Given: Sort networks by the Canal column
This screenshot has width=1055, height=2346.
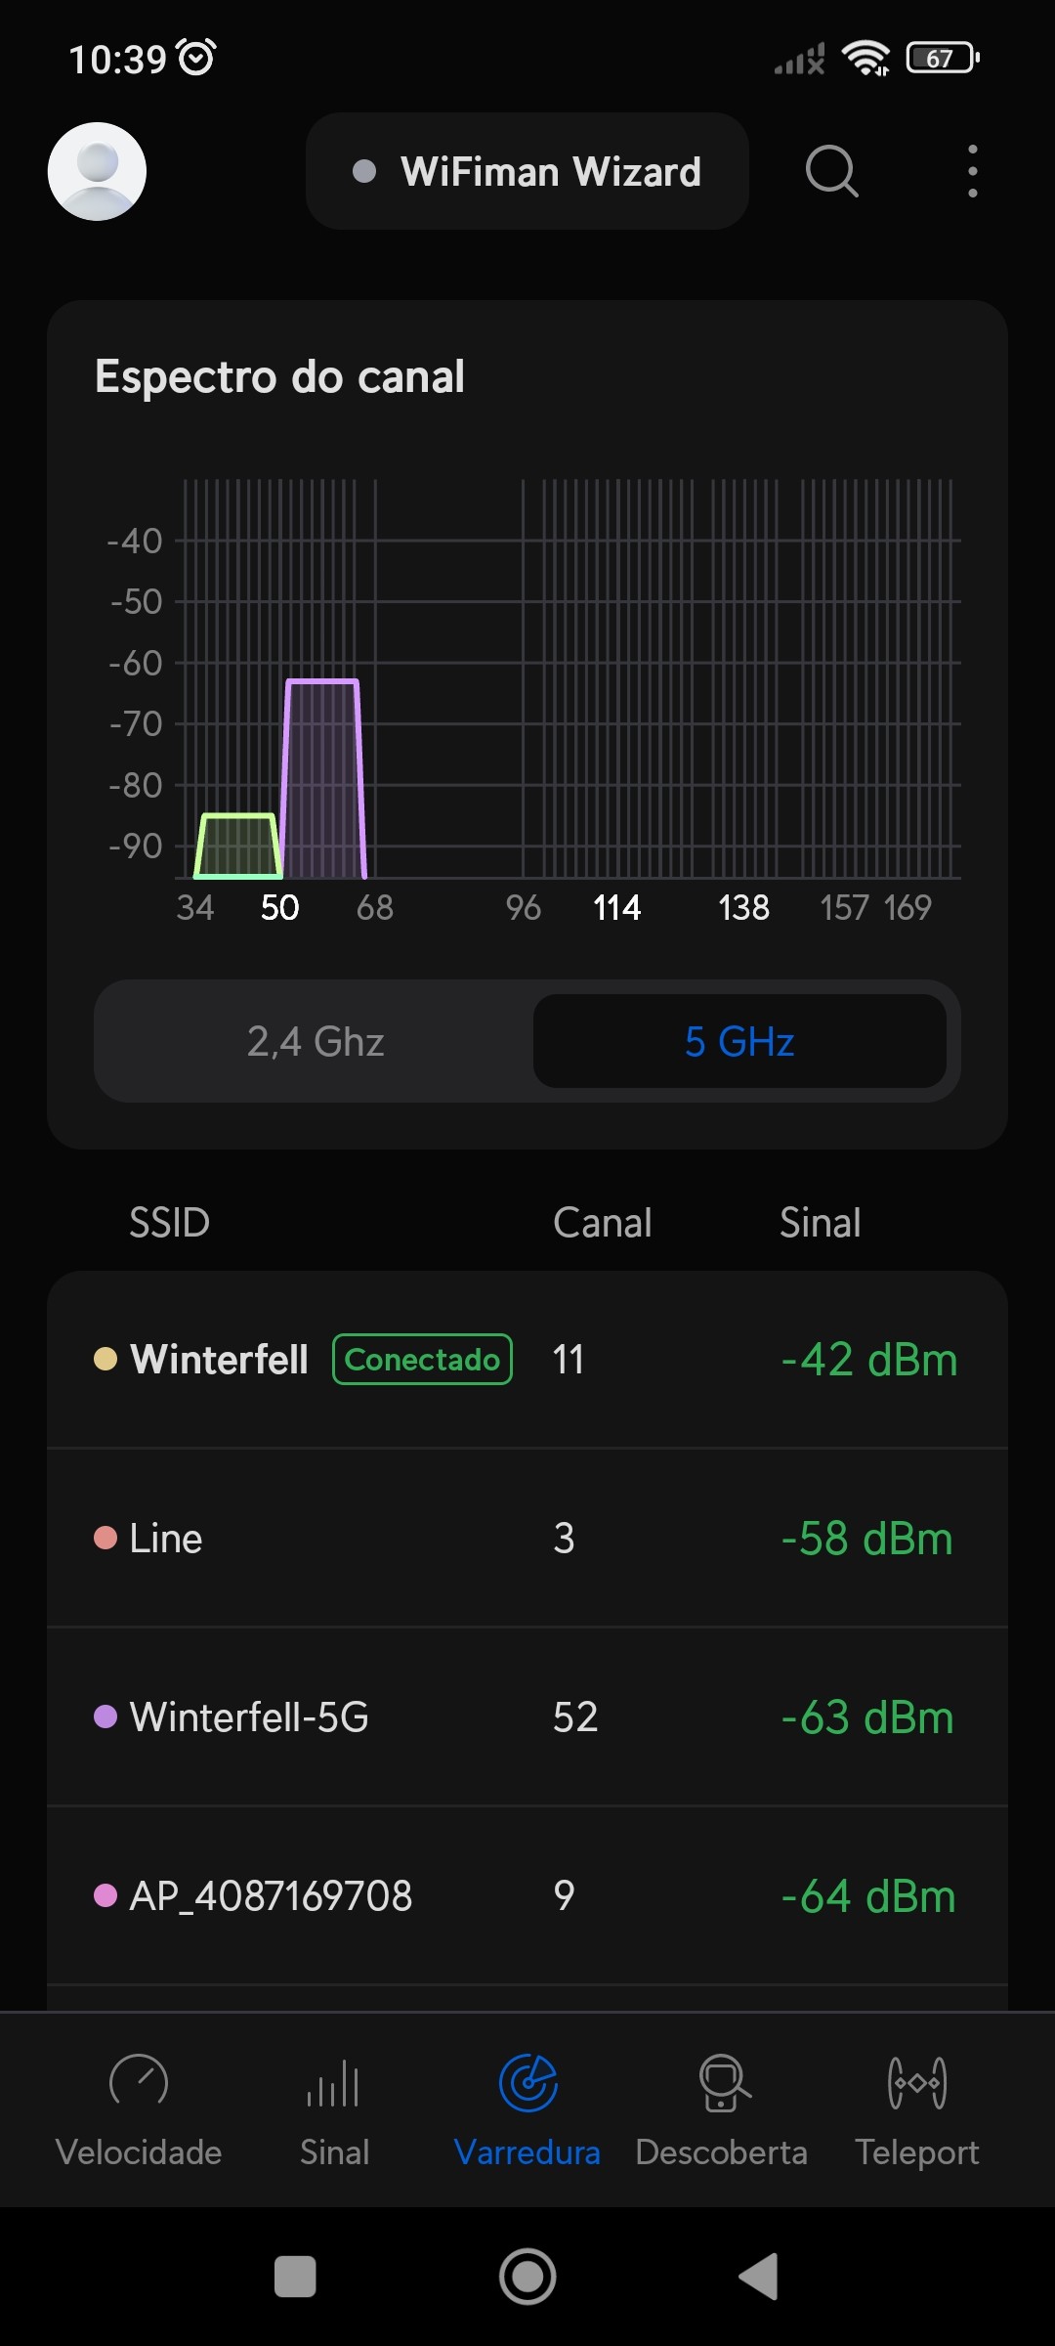Looking at the screenshot, I should click(x=602, y=1223).
